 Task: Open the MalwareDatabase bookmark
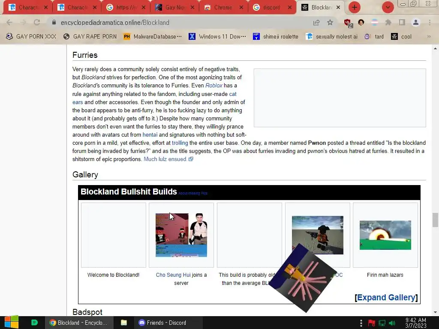pos(153,36)
